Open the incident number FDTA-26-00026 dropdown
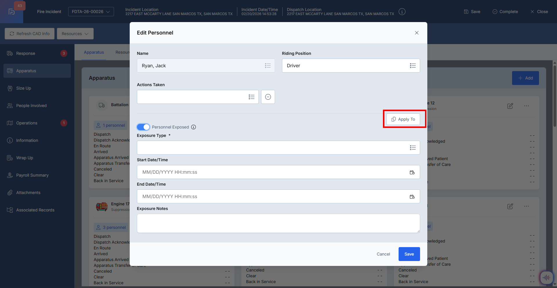This screenshot has height=288, width=557. [x=91, y=12]
